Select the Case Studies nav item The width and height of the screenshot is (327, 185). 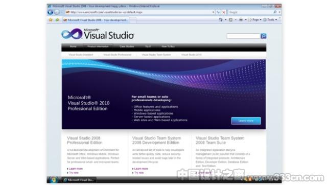(x=127, y=47)
